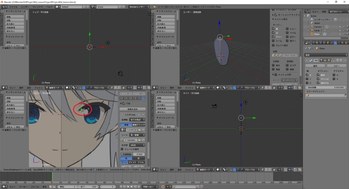349x189 pixels.
Task: Click the コピー copy button
Action: coord(336,66)
